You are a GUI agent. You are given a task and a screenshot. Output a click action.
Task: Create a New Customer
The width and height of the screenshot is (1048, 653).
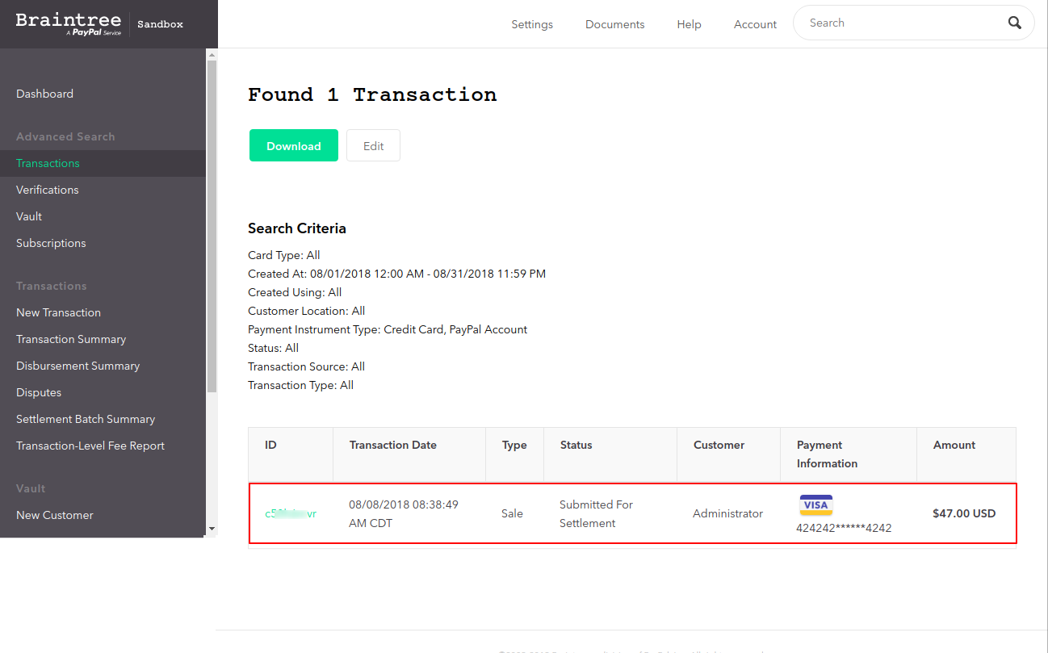55,515
